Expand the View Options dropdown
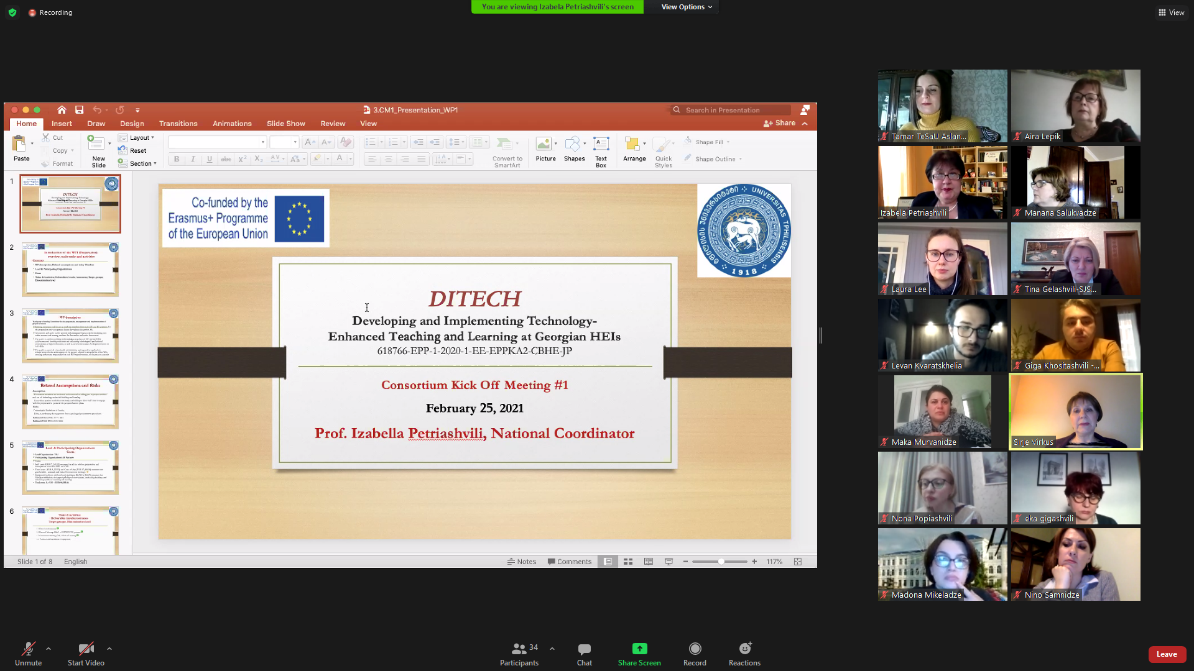Image resolution: width=1194 pixels, height=671 pixels. [687, 7]
